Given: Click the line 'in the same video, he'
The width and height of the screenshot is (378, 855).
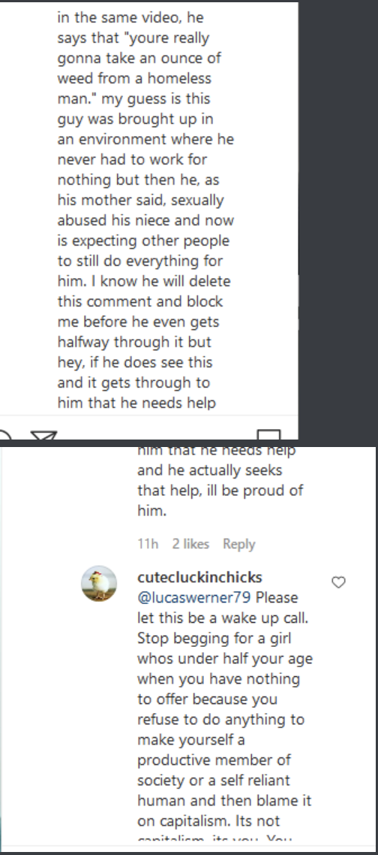Looking at the screenshot, I should tap(130, 17).
